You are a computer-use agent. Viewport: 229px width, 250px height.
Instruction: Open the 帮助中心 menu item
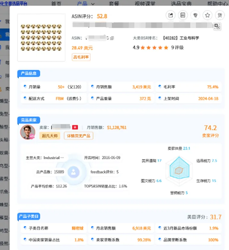click(x=218, y=4)
